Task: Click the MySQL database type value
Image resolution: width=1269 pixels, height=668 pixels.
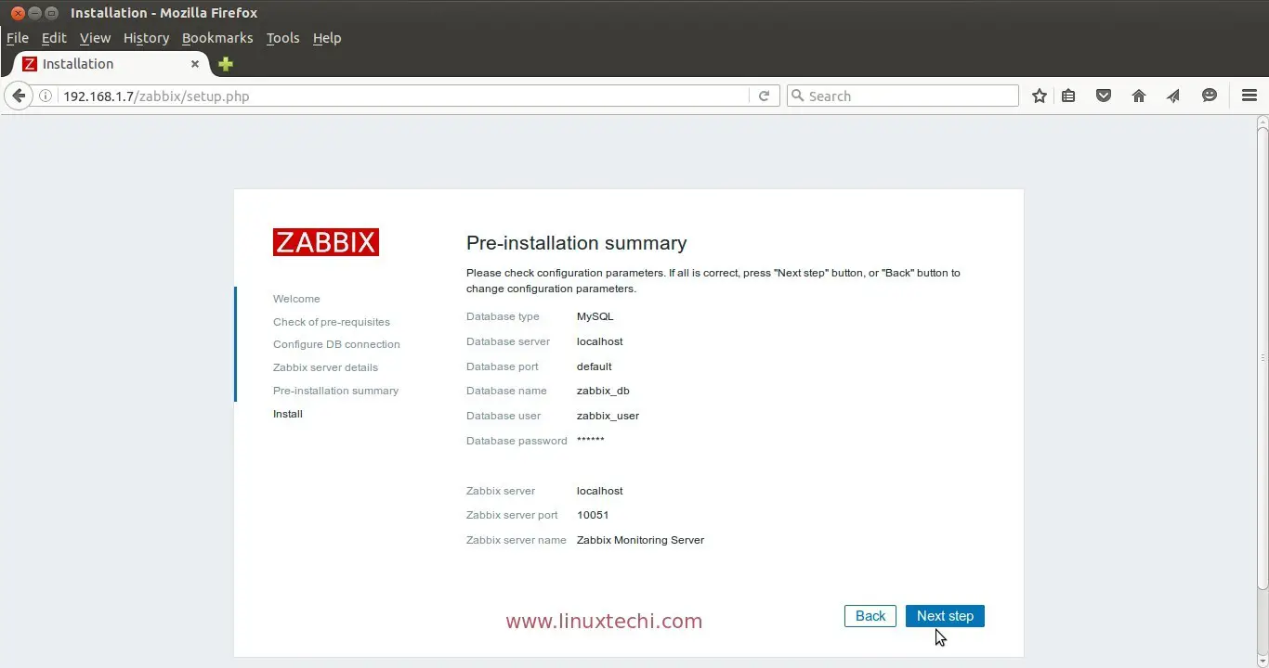Action: click(x=595, y=316)
